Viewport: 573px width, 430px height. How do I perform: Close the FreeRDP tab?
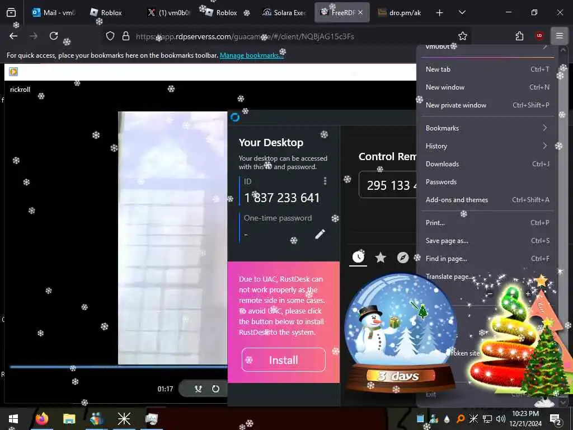pos(360,12)
